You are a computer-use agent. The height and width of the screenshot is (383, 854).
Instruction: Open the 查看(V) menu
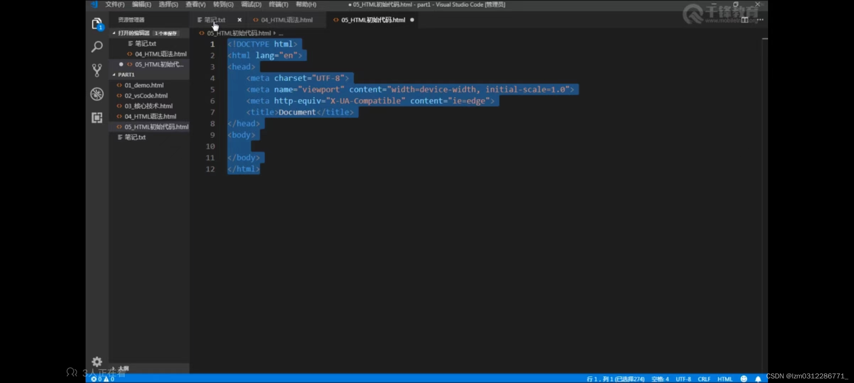point(195,4)
